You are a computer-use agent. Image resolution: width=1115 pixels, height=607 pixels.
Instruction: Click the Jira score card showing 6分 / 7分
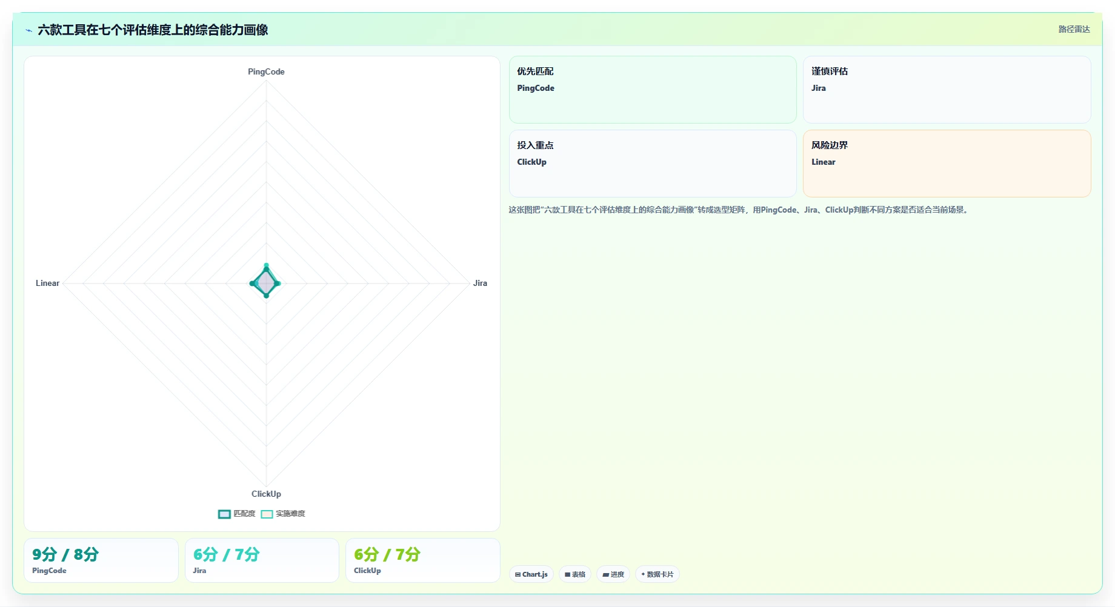[x=262, y=560]
